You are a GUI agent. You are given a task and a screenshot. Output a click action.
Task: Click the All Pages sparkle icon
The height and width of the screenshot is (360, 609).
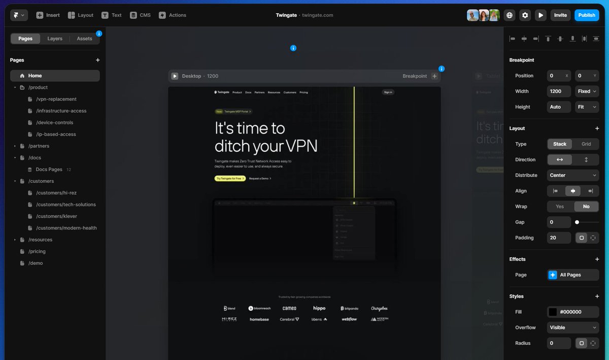553,275
